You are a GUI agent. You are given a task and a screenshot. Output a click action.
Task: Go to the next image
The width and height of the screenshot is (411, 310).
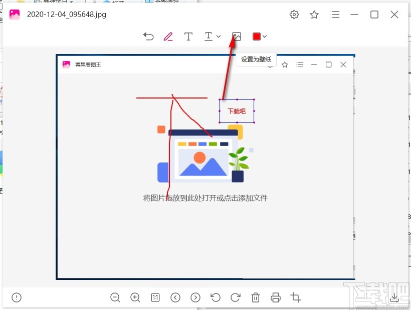click(x=195, y=297)
